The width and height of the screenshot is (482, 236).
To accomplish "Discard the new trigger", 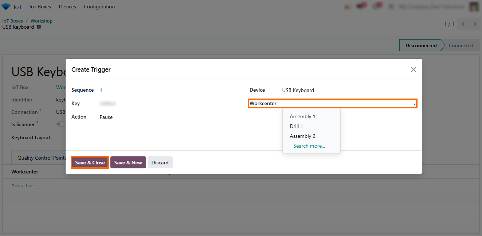I will (x=160, y=163).
